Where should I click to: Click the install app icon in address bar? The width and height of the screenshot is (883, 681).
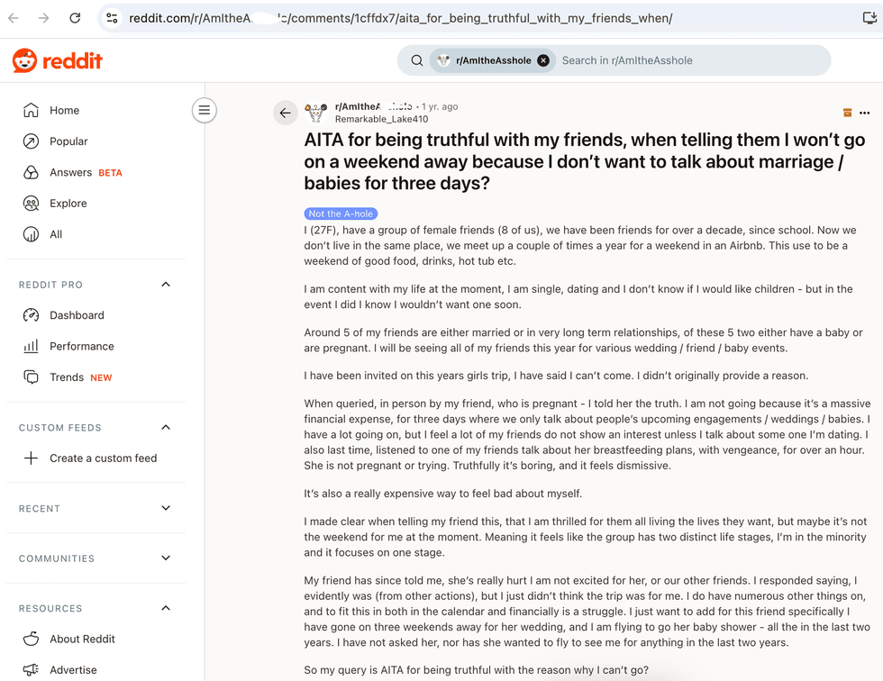(x=870, y=18)
